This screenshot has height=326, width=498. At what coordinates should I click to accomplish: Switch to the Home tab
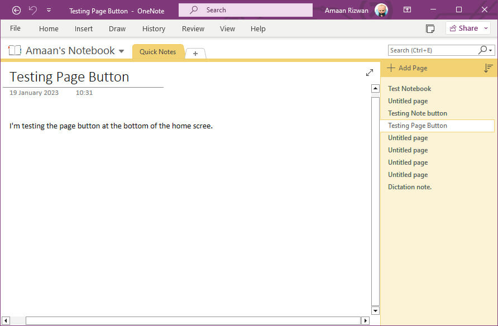coord(49,28)
